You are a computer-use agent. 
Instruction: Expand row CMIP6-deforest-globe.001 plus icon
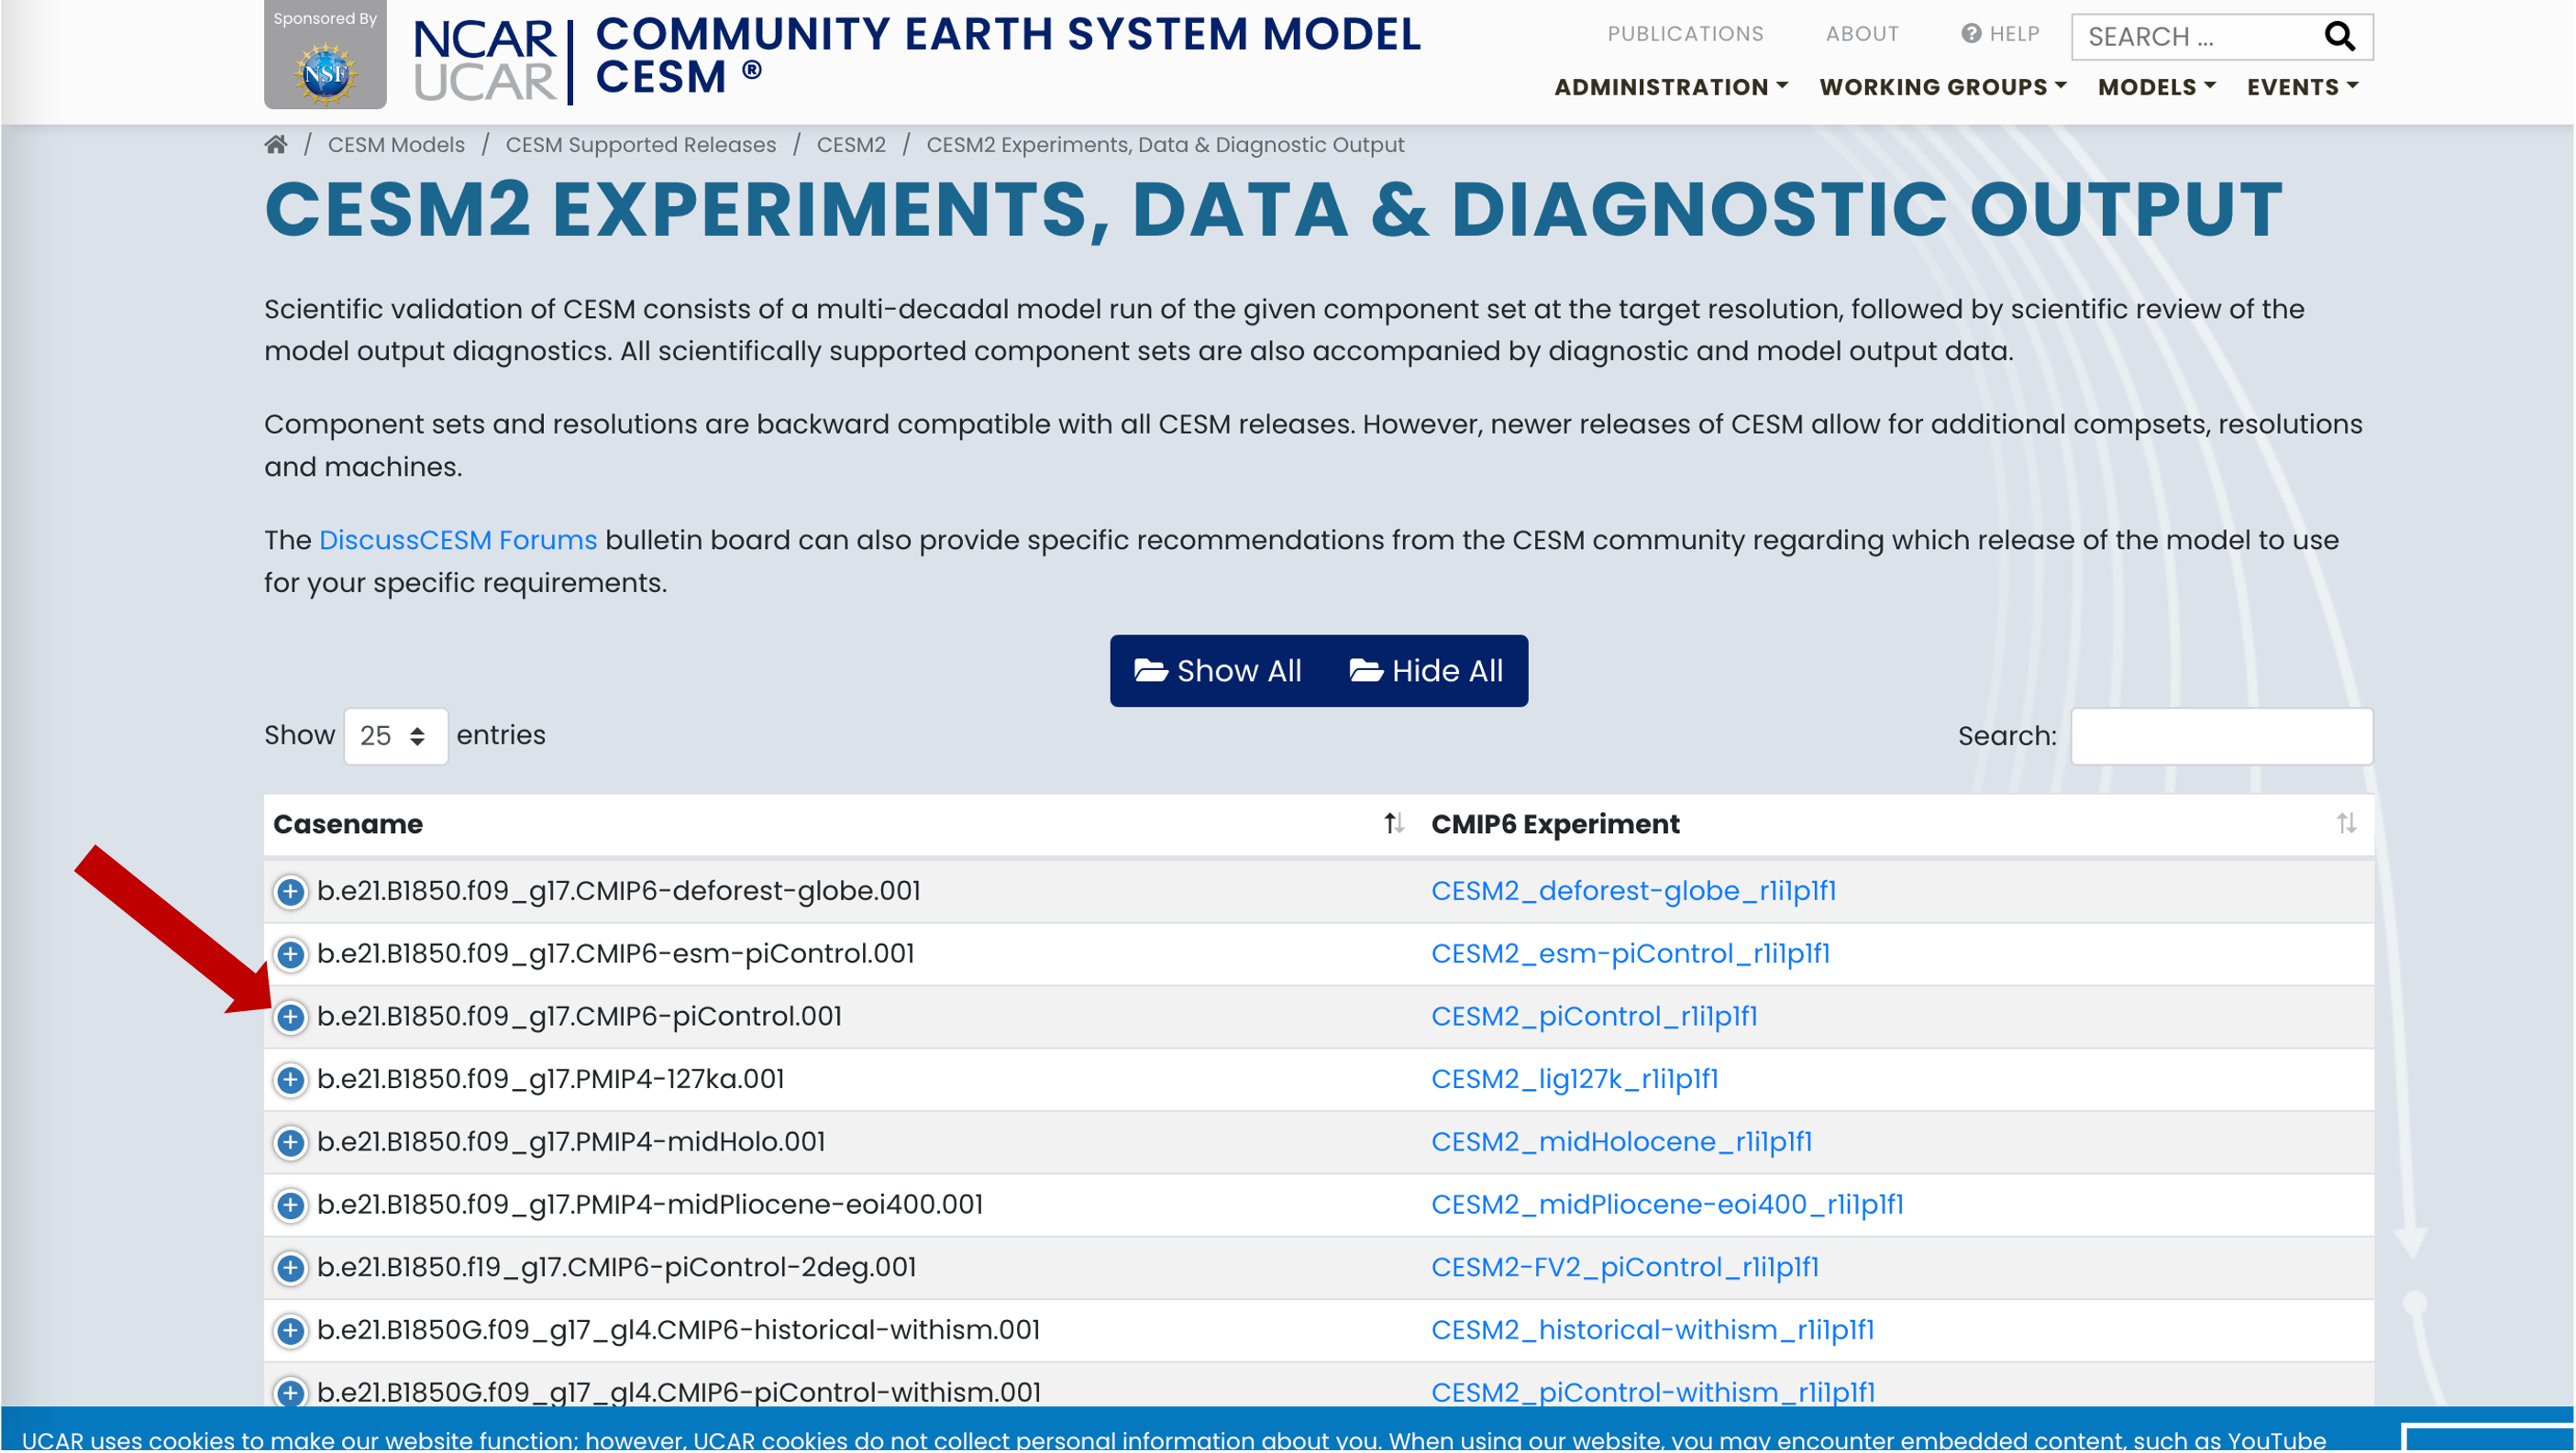(x=291, y=891)
